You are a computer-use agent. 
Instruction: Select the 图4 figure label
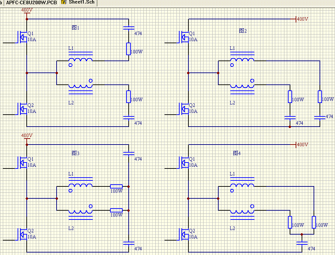tap(237, 153)
